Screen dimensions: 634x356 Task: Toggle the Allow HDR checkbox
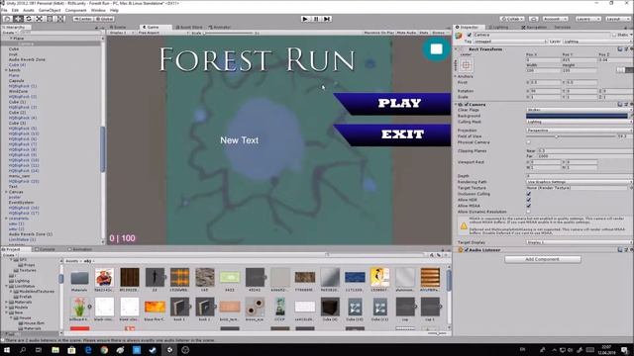[x=528, y=200]
